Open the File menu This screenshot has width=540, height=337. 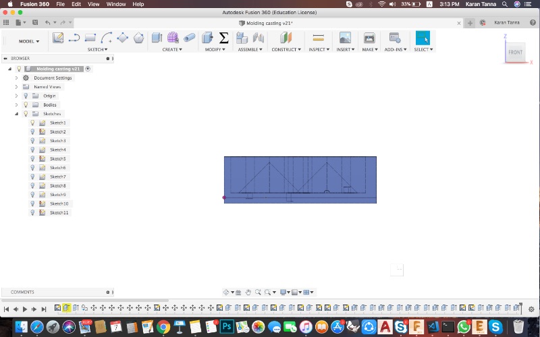pyautogui.click(x=60, y=4)
